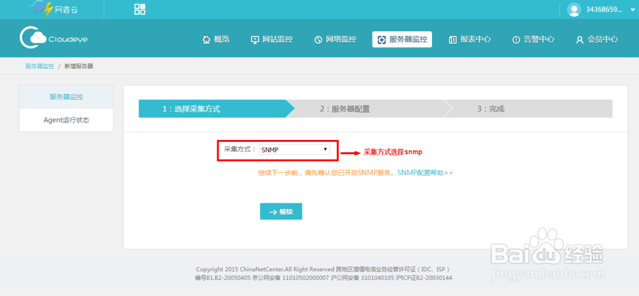Click the report icon beside 报表中心
This screenshot has width=639, height=296.
tap(452, 40)
